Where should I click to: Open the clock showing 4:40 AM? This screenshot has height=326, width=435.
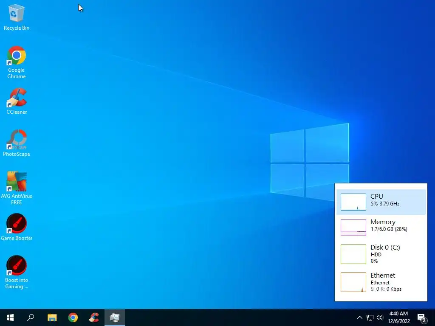click(x=398, y=318)
